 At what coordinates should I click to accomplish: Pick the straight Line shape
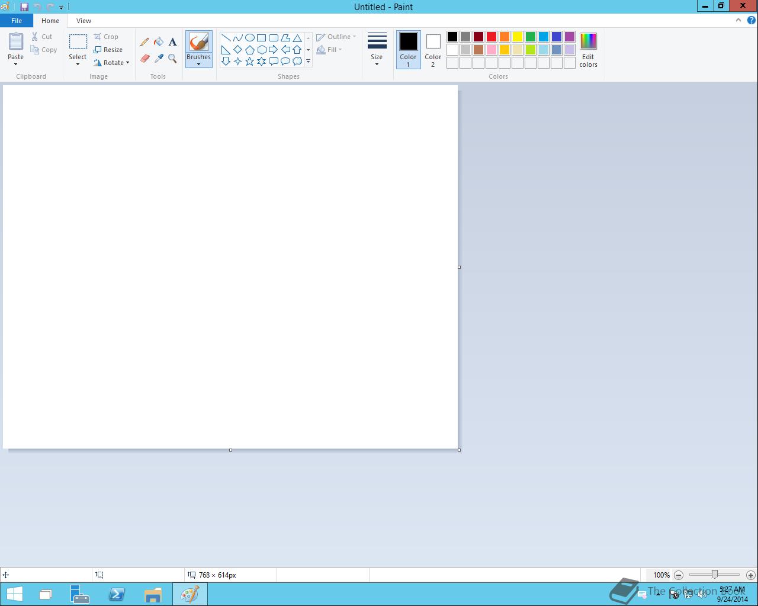pos(226,37)
